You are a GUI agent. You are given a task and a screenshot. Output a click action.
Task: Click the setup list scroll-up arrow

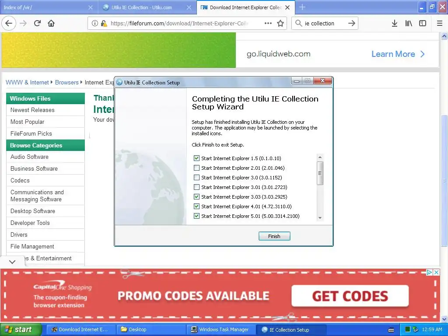320,157
